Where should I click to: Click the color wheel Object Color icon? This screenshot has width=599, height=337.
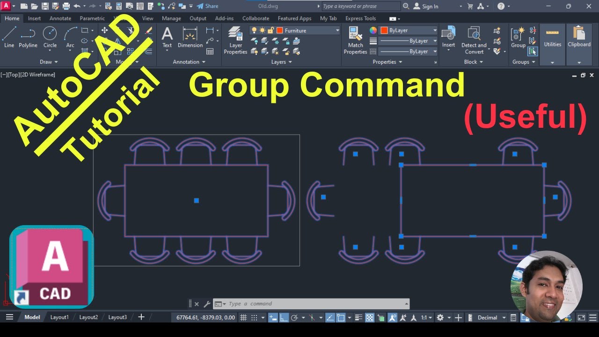pyautogui.click(x=373, y=30)
